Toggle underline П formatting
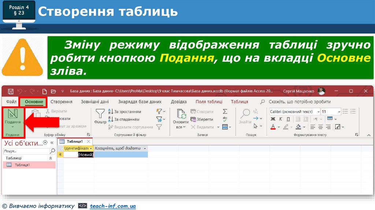375x210 pixels. coord(288,119)
